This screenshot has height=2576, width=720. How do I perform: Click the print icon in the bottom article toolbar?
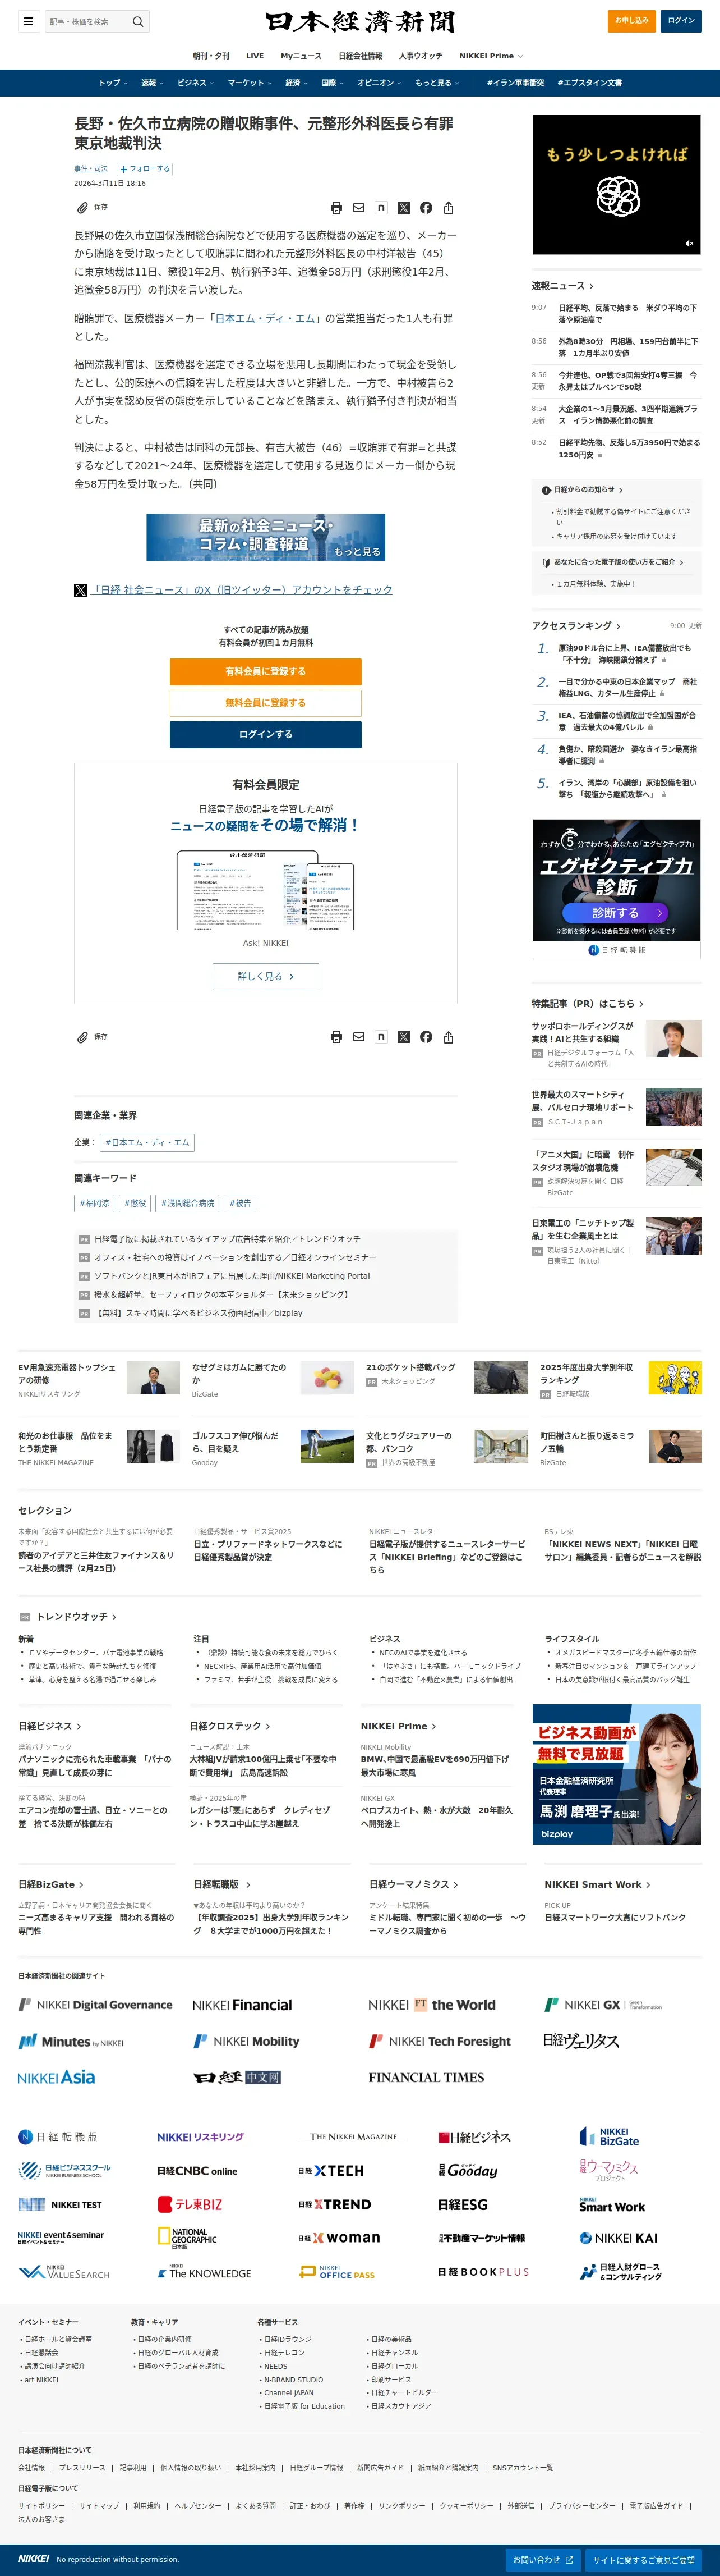(336, 1037)
